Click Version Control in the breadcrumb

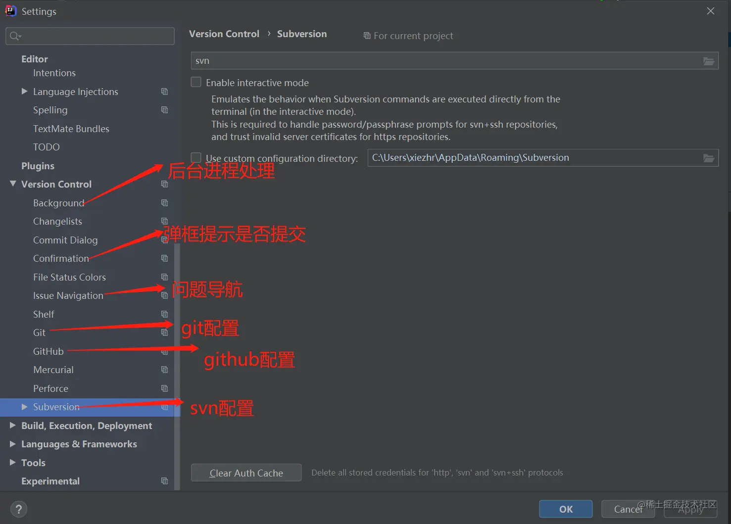[x=224, y=34]
